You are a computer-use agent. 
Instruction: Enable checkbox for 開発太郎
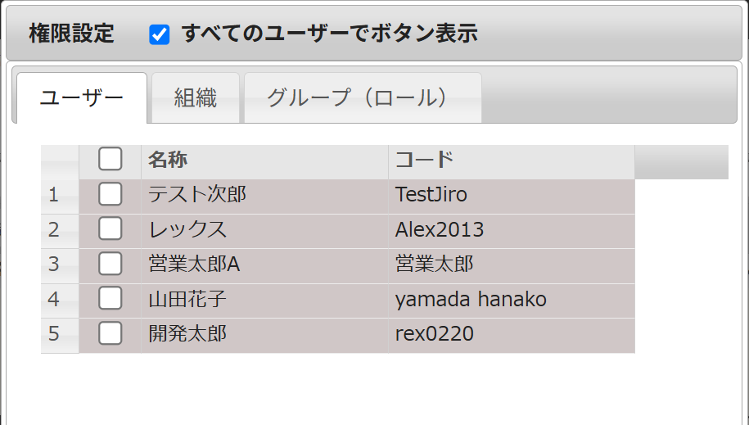coord(111,333)
